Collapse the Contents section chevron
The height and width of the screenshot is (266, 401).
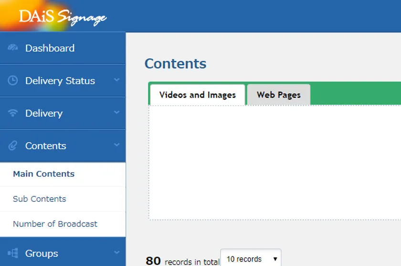point(116,145)
